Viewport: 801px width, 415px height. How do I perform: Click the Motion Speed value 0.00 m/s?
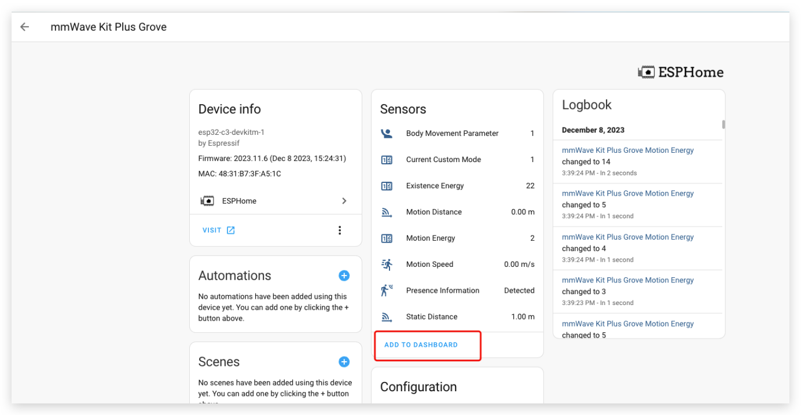tap(519, 265)
